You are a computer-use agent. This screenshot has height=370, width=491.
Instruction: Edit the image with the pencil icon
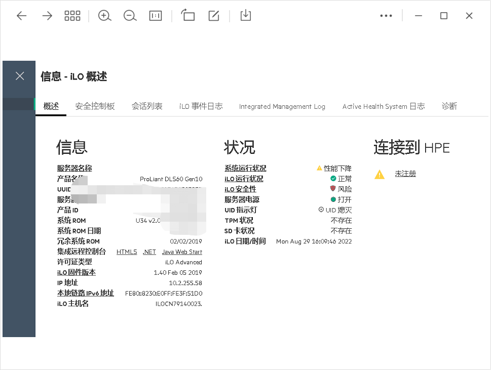214,16
